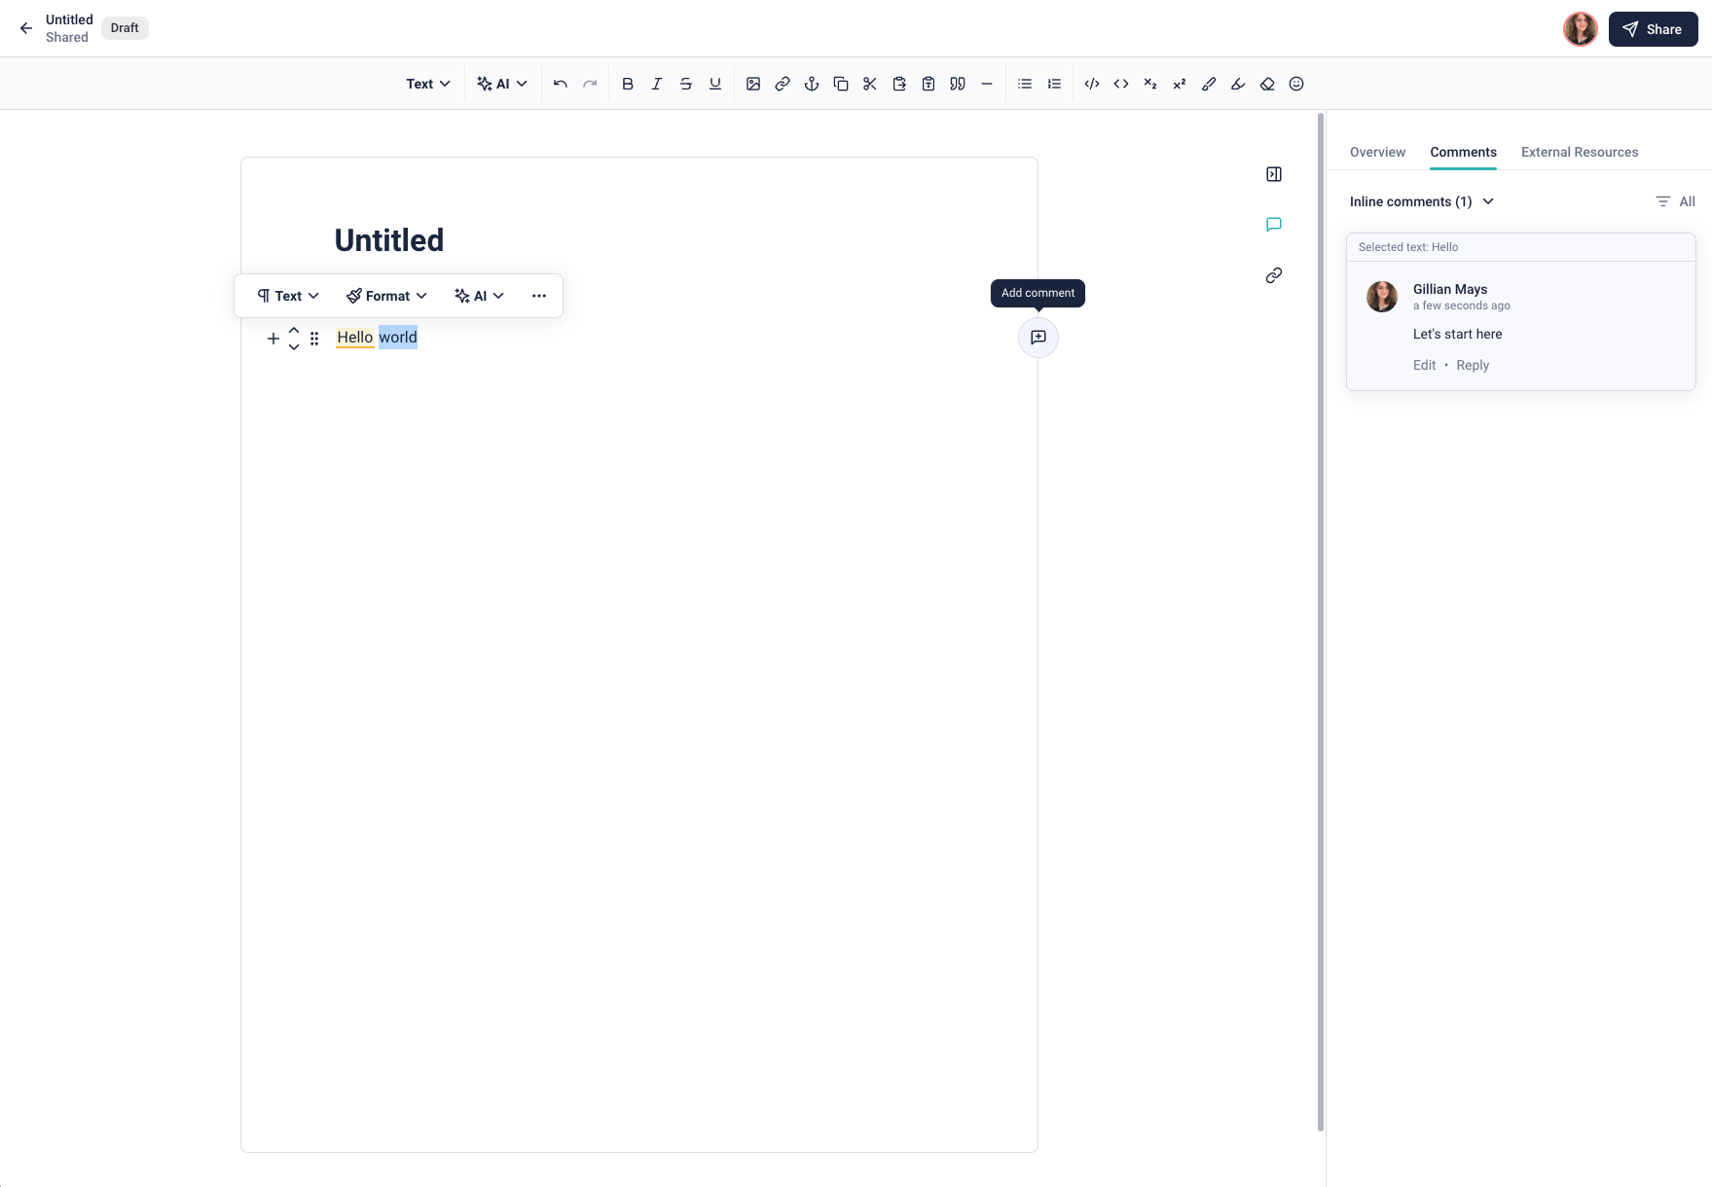Open the user avatar menu

1581,29
